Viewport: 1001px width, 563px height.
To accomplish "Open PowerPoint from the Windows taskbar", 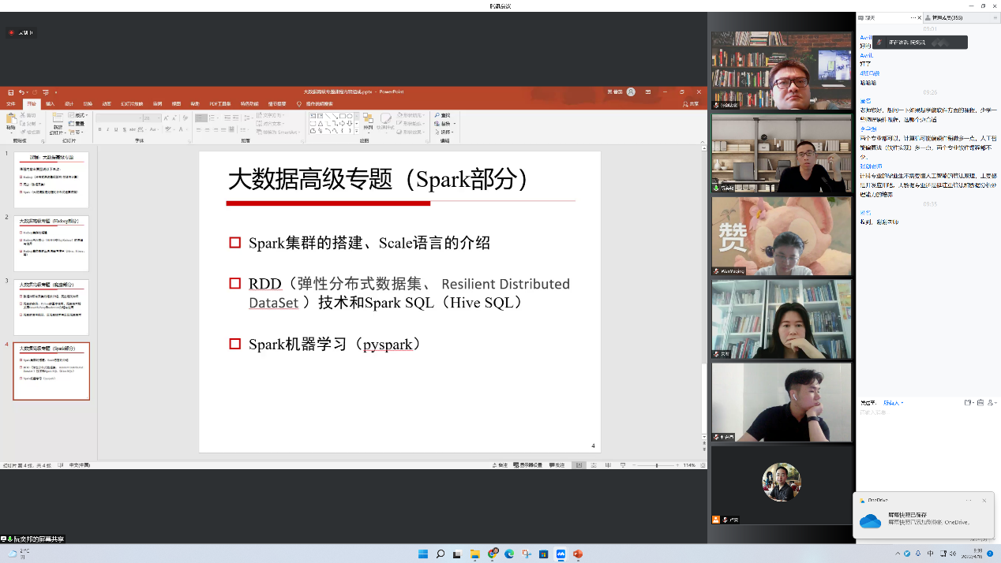I will 578,554.
